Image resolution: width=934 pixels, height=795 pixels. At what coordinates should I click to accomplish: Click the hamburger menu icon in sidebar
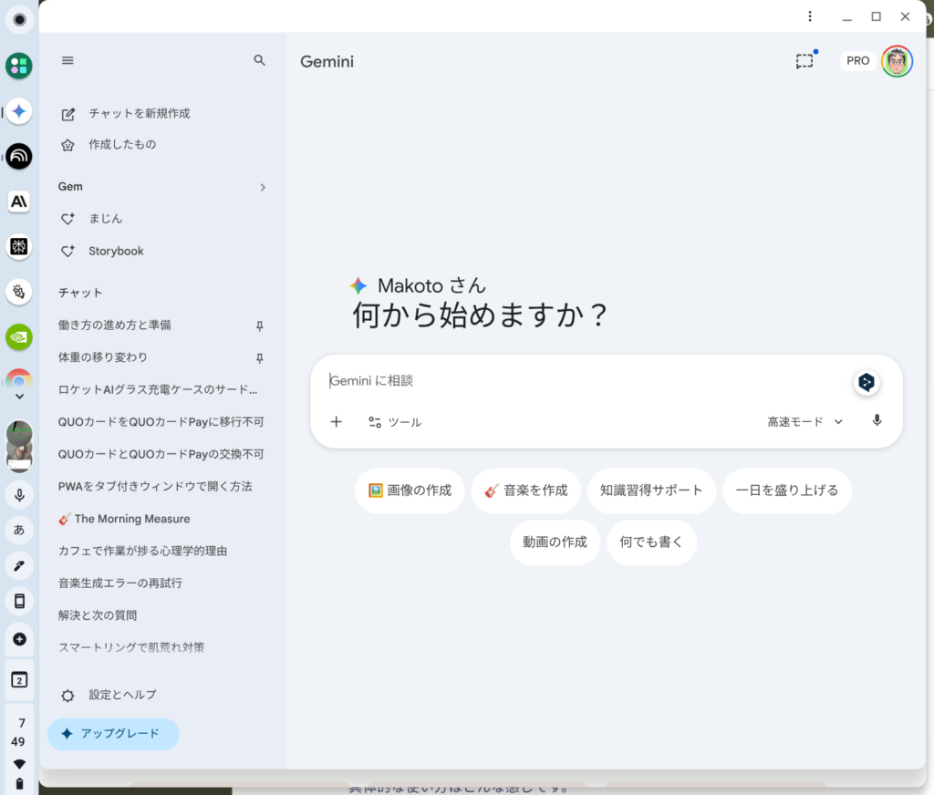67,60
